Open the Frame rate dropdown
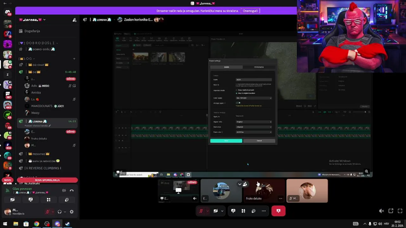The image size is (406, 228). point(254,132)
